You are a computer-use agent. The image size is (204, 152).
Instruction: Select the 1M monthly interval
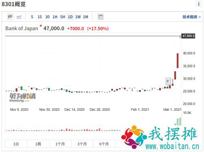click(x=86, y=17)
